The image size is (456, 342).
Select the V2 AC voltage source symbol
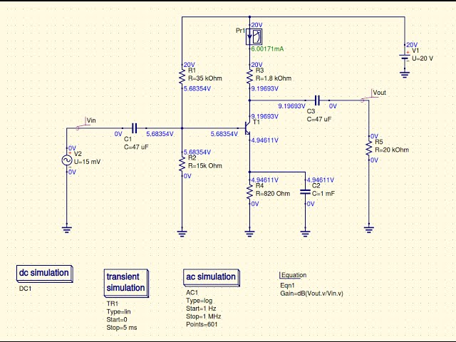[66, 160]
